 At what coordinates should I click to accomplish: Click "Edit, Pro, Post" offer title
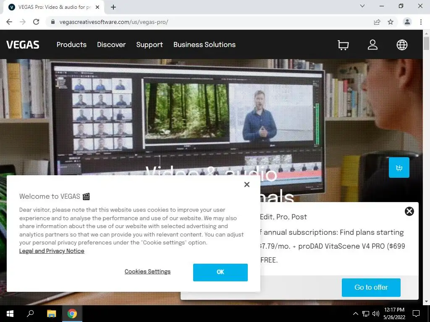(283, 217)
